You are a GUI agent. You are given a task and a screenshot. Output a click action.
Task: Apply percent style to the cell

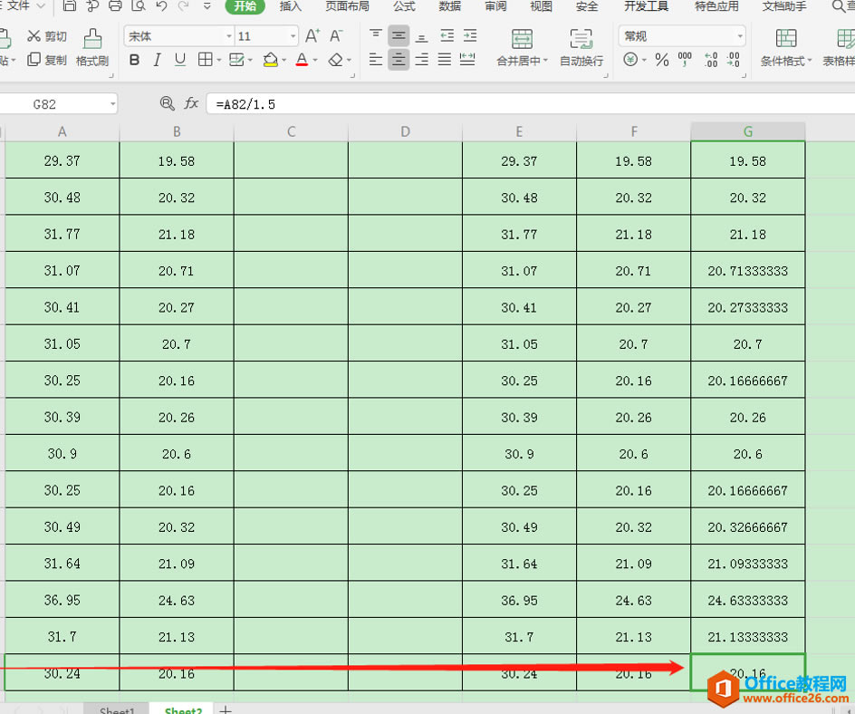(662, 60)
